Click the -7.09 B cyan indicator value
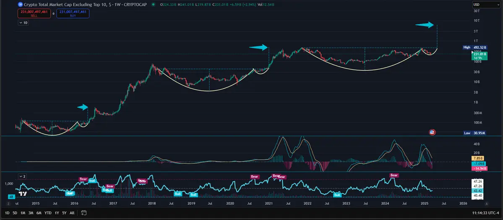This screenshot has height=220, width=503. [480, 164]
